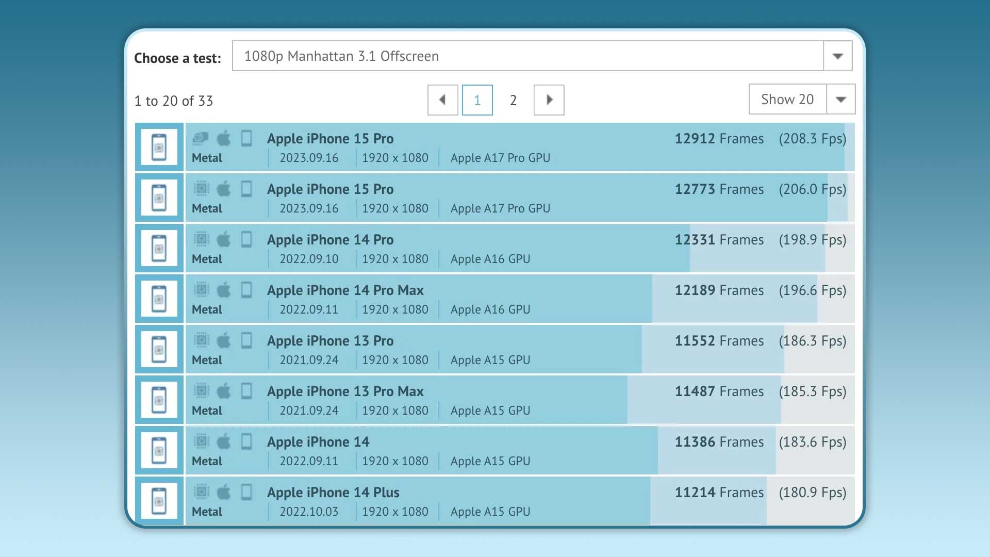Click Apple logo in iPhone 13 Pro row
The width and height of the screenshot is (990, 557).
coord(223,340)
